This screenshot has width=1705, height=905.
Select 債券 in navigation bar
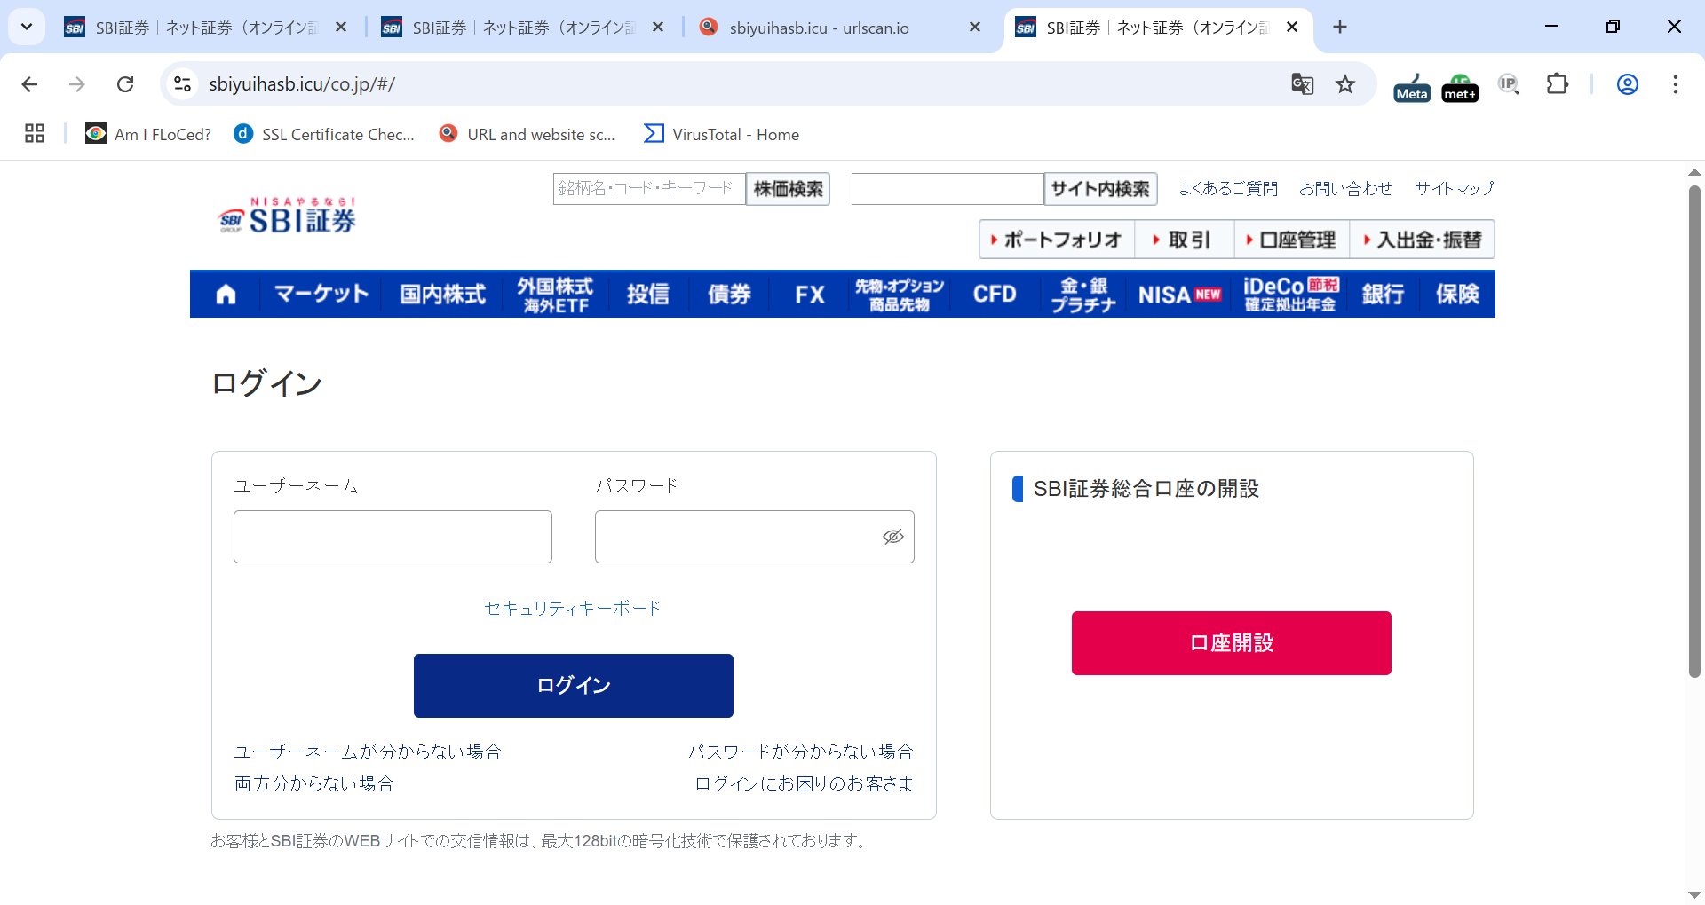point(729,295)
